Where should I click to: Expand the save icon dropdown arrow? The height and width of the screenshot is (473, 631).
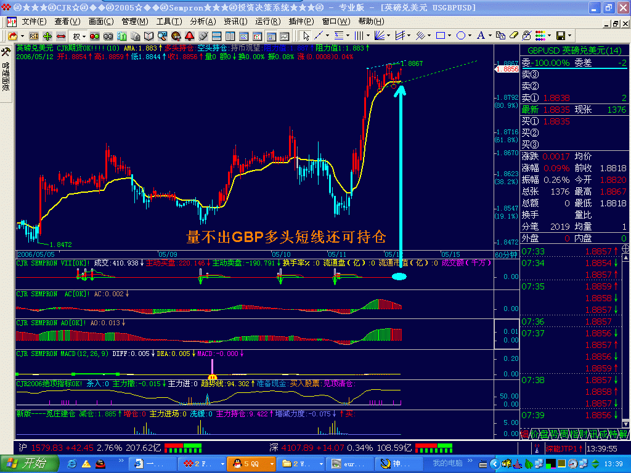coord(569,36)
